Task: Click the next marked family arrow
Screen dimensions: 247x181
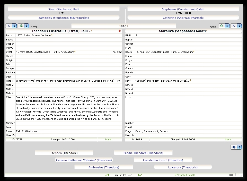Action: (140, 175)
